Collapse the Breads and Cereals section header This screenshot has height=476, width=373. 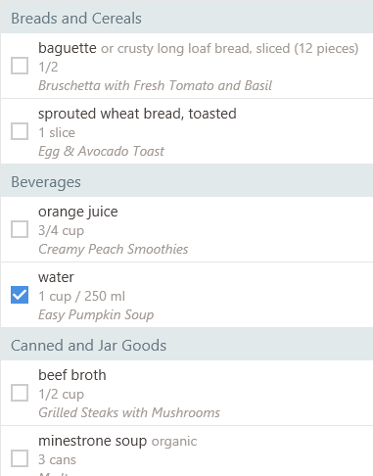point(187,19)
